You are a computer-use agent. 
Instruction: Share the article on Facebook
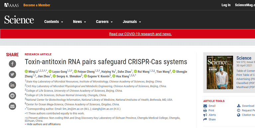tap(12, 64)
